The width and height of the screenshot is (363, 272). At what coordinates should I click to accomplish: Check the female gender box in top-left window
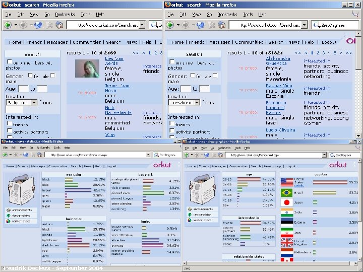(x=30, y=75)
